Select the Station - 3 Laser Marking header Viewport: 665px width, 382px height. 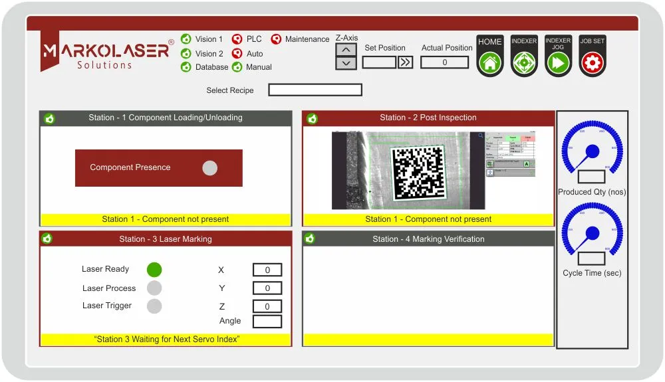(166, 239)
